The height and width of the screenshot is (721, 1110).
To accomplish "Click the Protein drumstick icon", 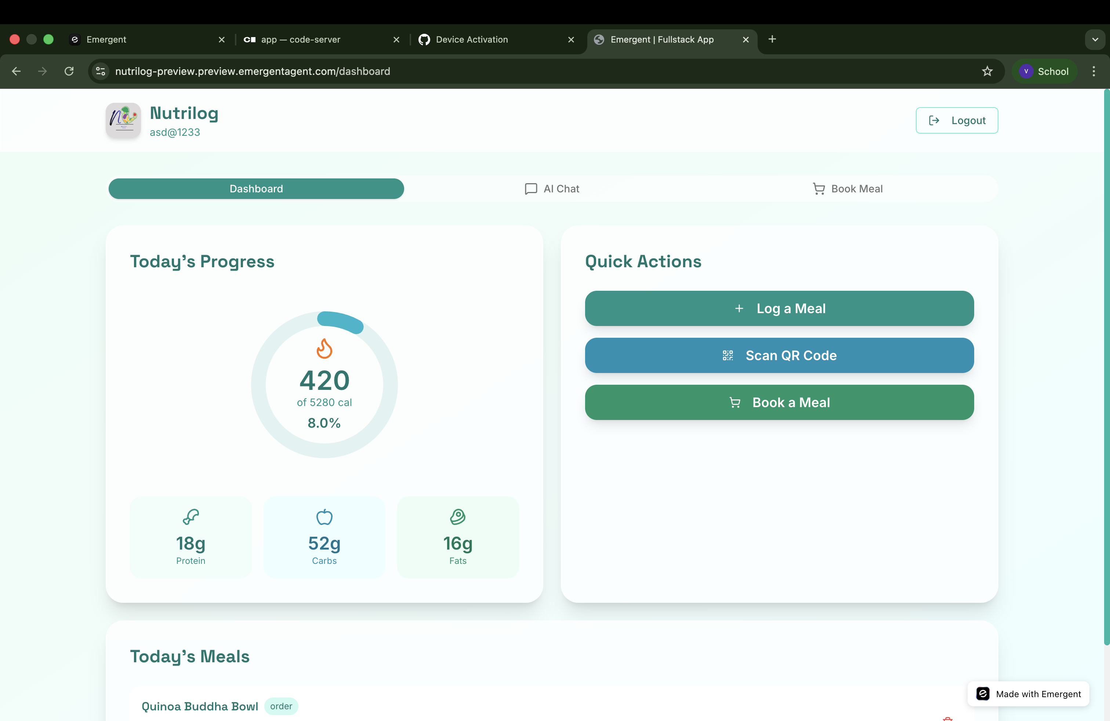I will pos(190,517).
